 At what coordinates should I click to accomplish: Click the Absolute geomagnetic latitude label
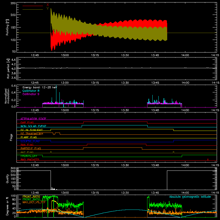coord(190,197)
